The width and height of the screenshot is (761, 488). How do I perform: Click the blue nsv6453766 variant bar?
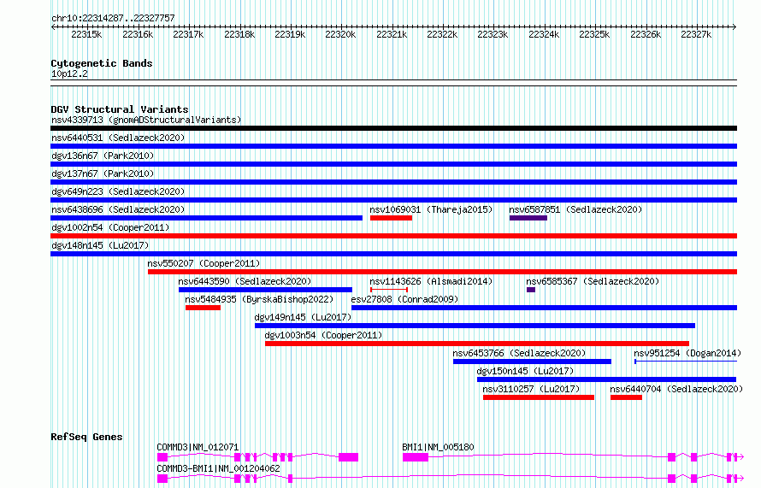tap(533, 362)
